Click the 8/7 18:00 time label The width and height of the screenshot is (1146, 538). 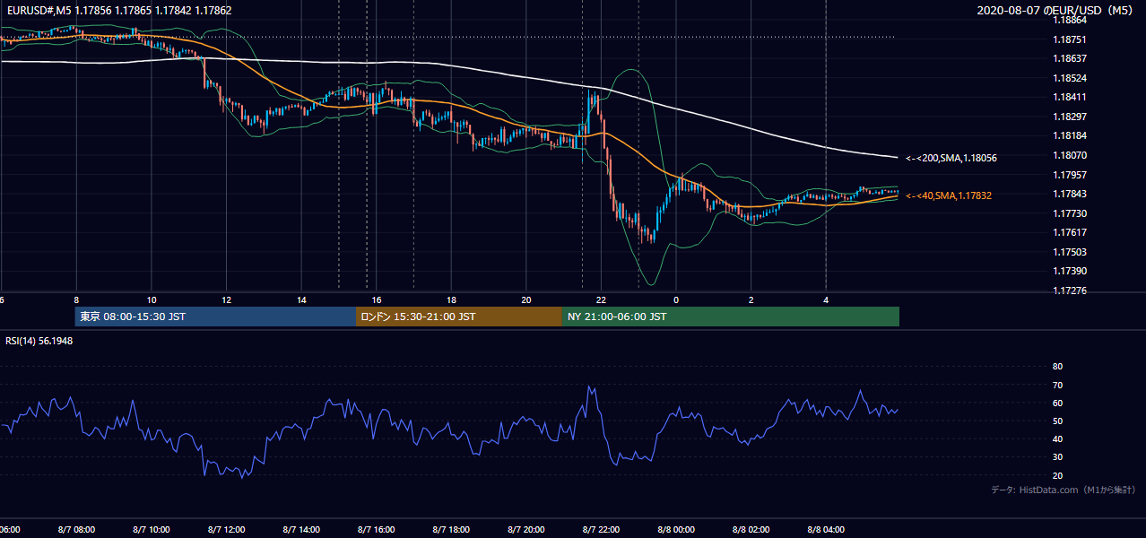click(x=451, y=530)
